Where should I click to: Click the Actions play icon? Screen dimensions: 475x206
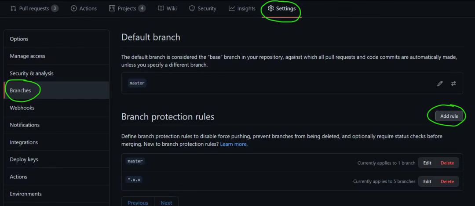click(x=73, y=8)
